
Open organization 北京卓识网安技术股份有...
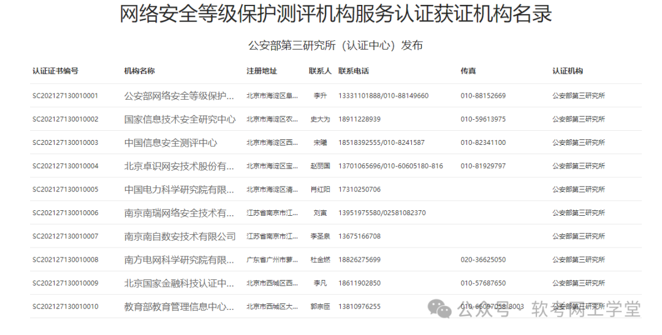(x=179, y=166)
